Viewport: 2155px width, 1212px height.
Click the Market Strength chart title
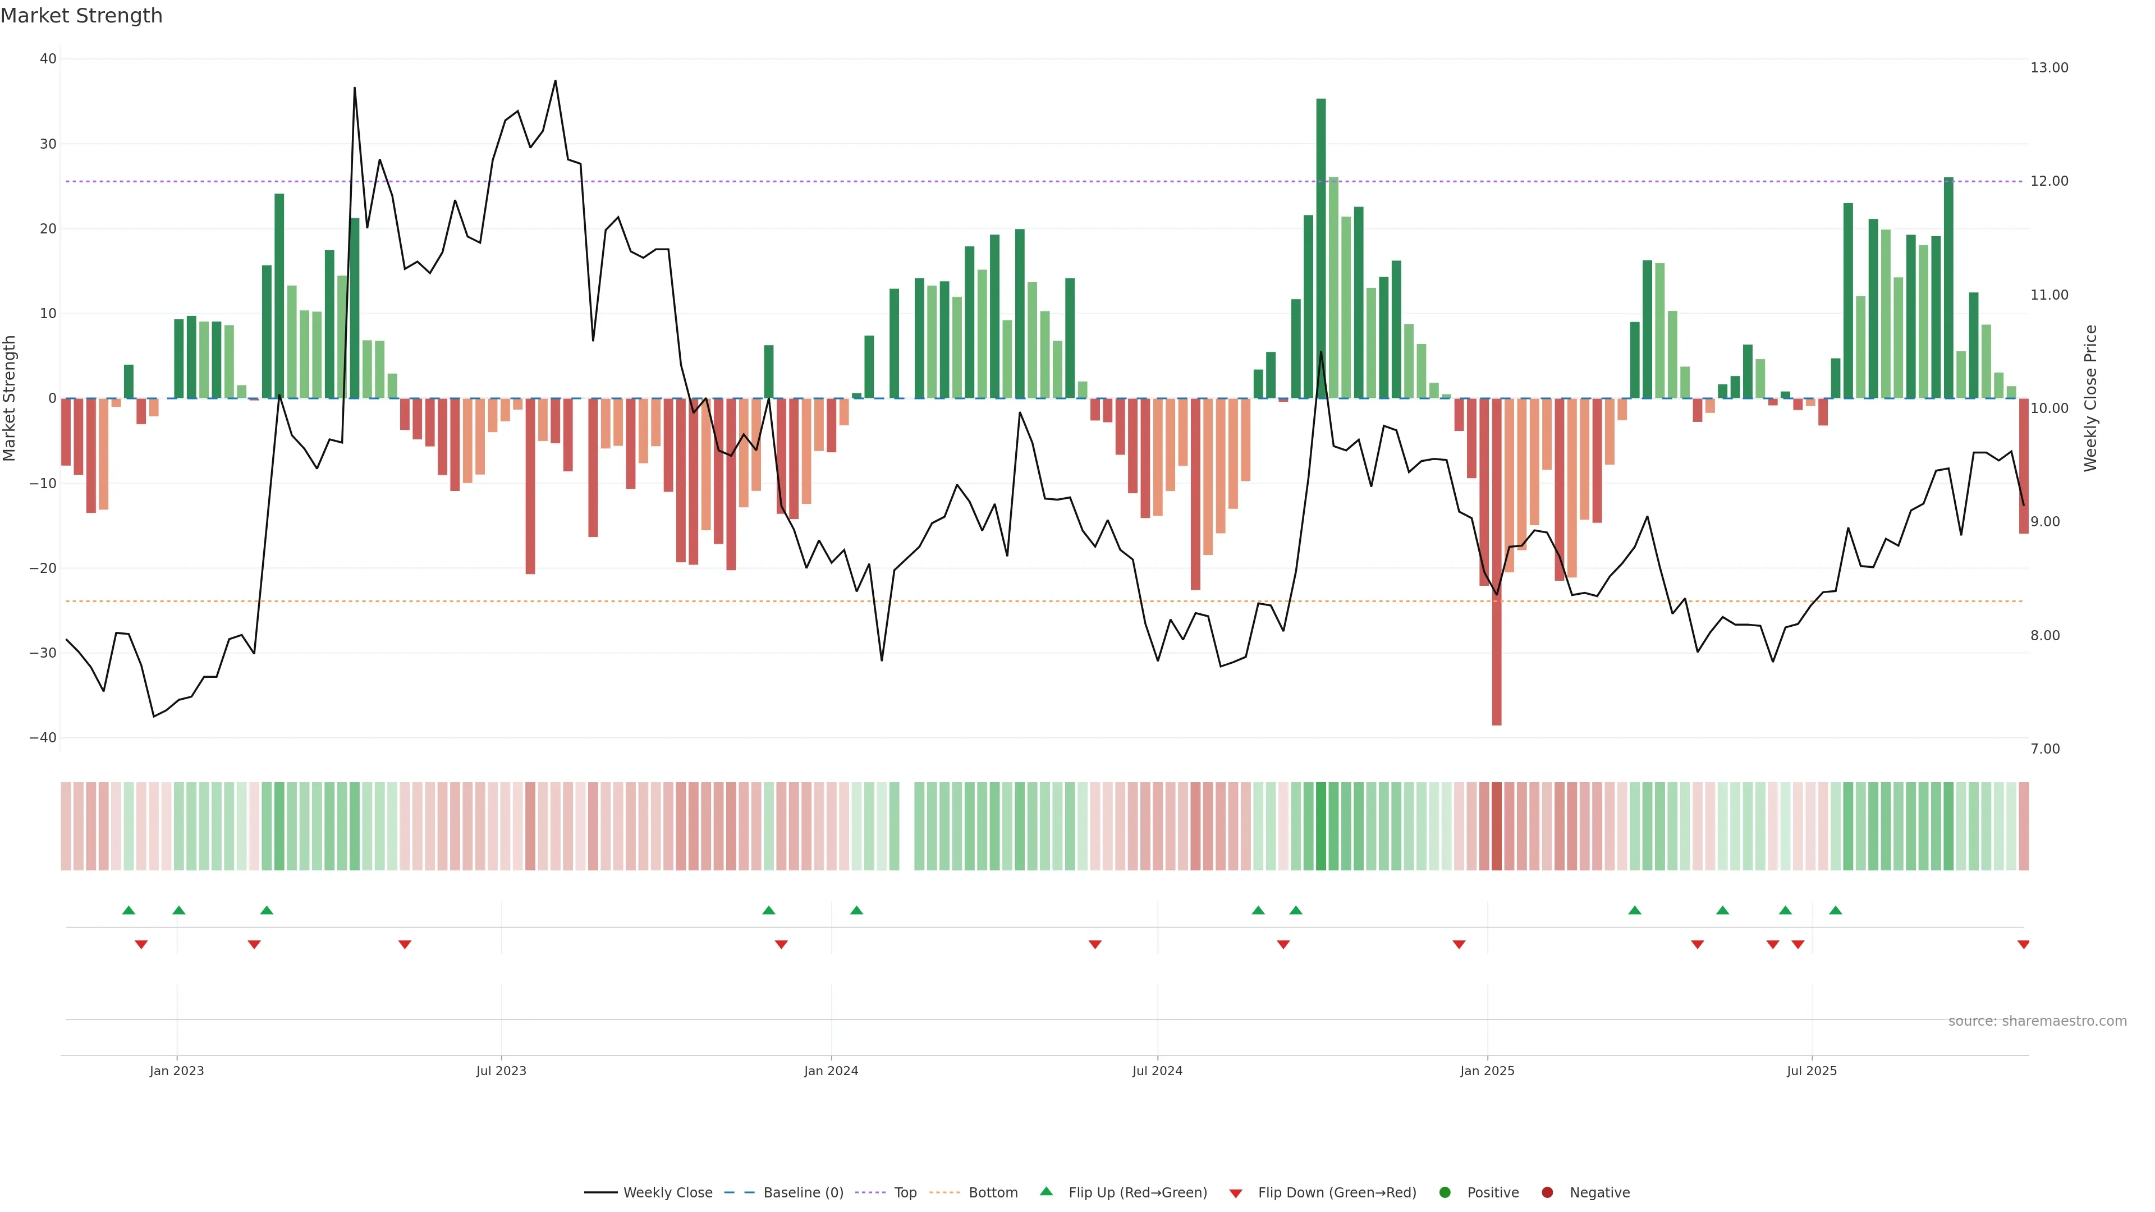(81, 16)
